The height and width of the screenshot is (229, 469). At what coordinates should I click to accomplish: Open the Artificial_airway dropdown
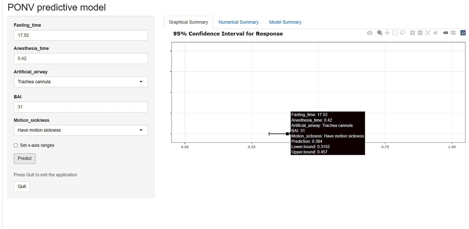[x=81, y=82]
